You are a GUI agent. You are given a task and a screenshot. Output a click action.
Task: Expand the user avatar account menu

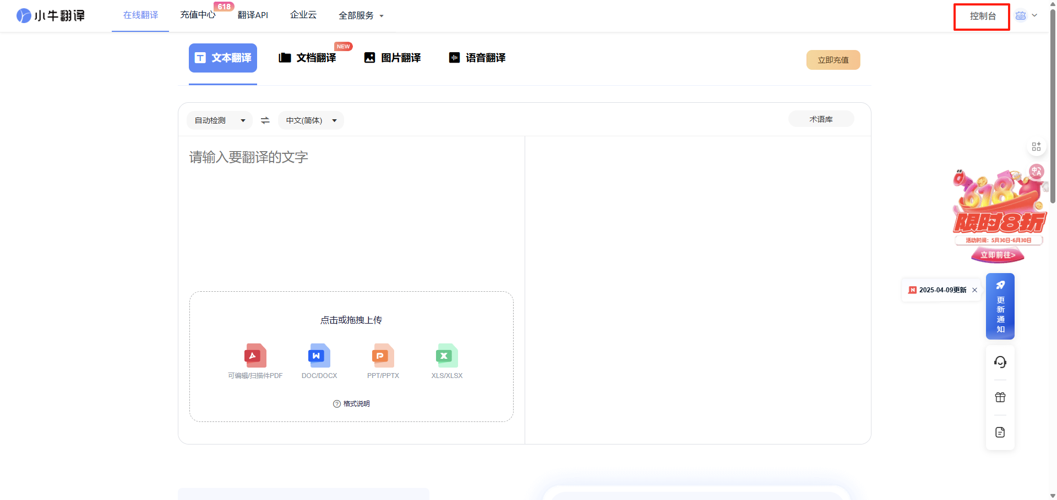coord(1026,16)
